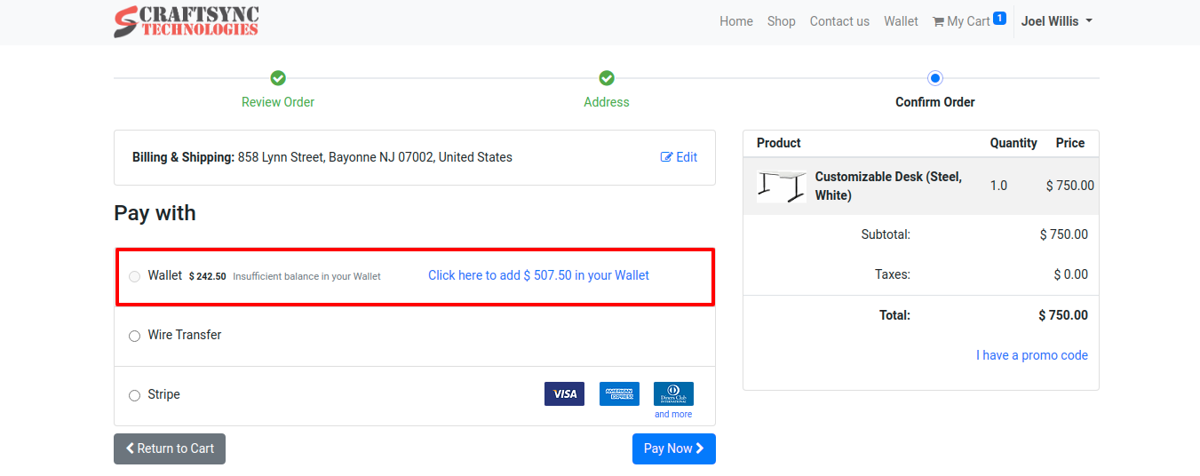Viewport: 1200px width, 476px height.
Task: Click the CraftSync Technologies logo
Action: [187, 21]
